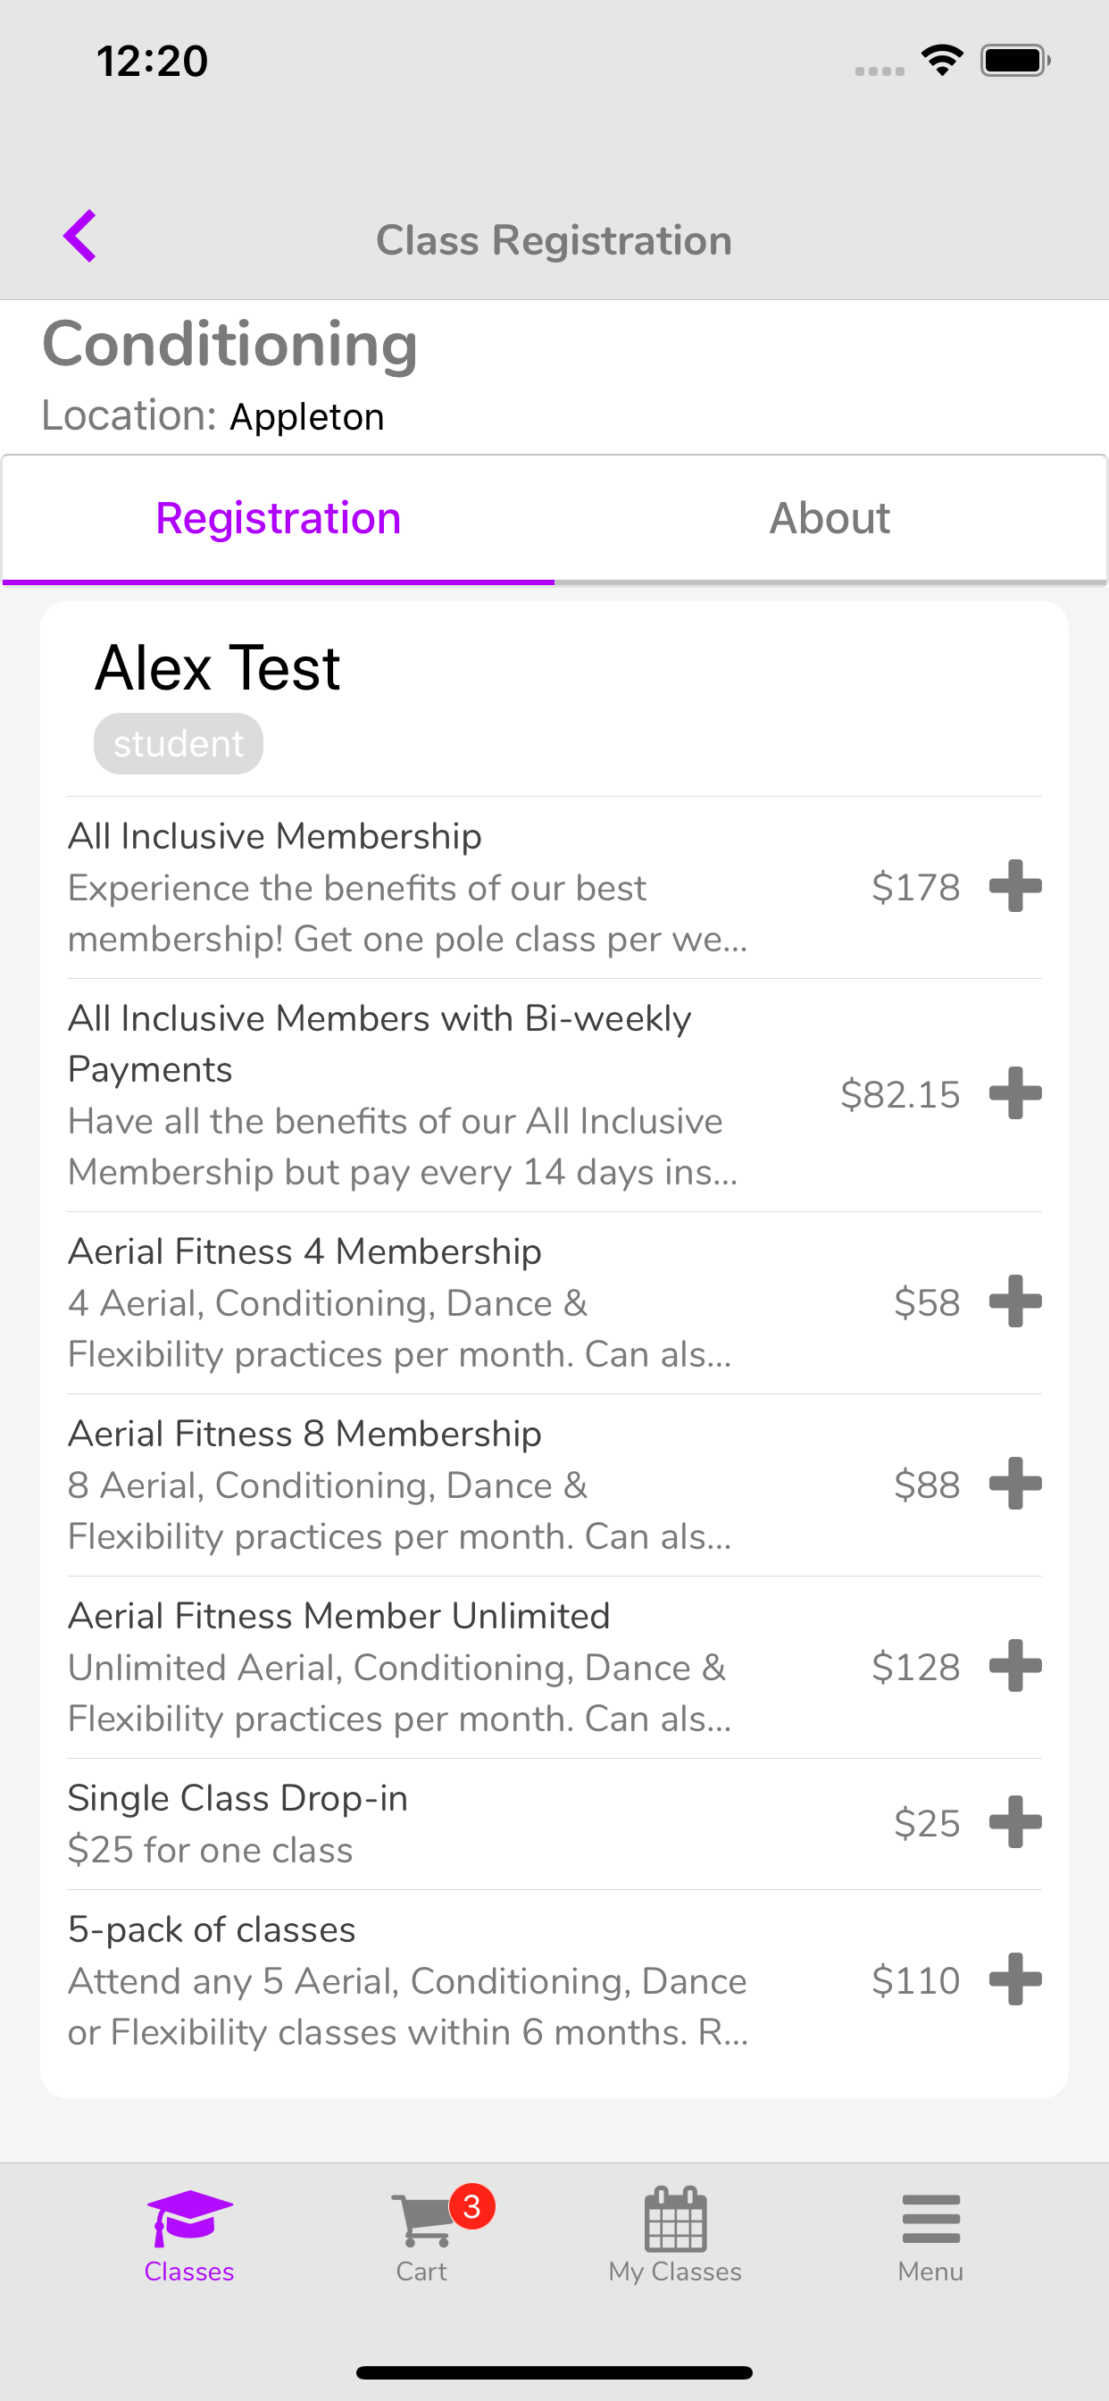This screenshot has width=1109, height=2401.
Task: Add All Inclusive Membership with plus icon
Action: pyautogui.click(x=1015, y=886)
